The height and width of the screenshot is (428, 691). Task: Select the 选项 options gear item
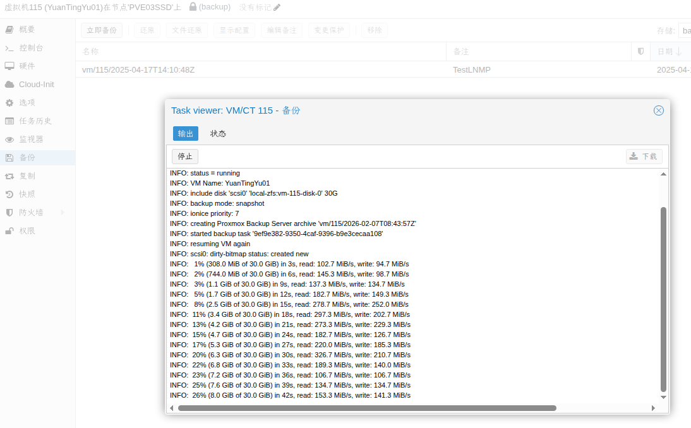coord(27,103)
